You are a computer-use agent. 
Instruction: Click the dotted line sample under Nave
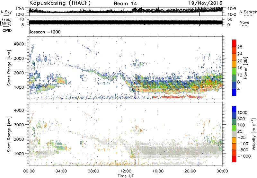(x=244, y=26)
